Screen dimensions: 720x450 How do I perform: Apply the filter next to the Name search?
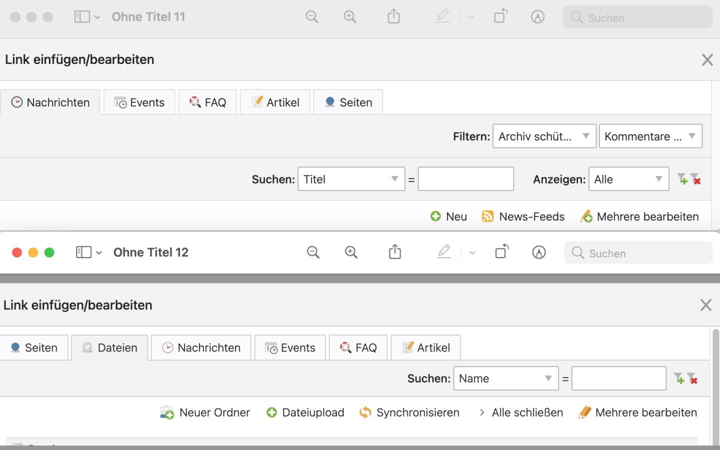click(678, 378)
